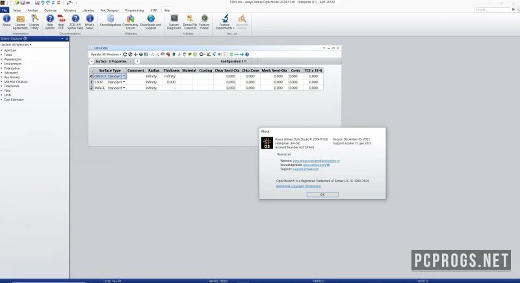The image size is (520, 283).
Task: Open the Help PDF
Action: point(61,22)
